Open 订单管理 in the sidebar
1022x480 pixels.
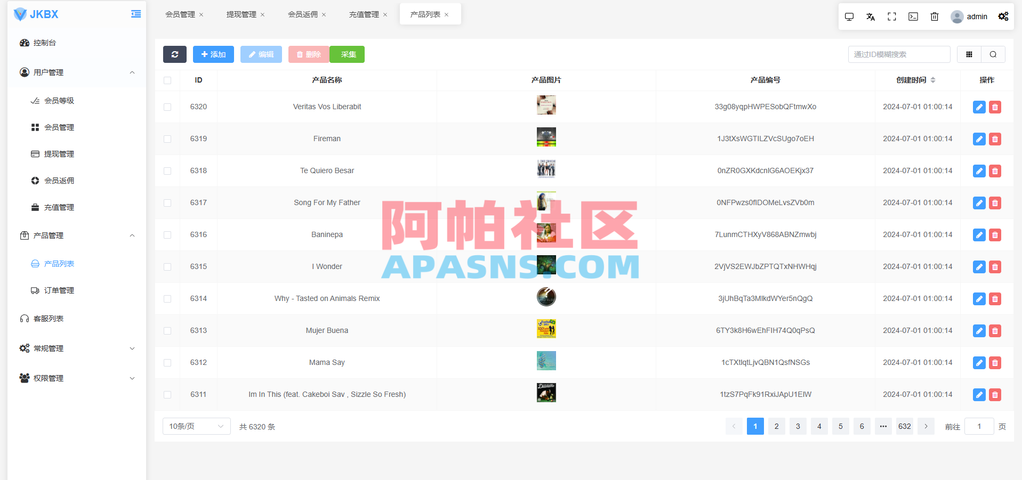coord(77,290)
